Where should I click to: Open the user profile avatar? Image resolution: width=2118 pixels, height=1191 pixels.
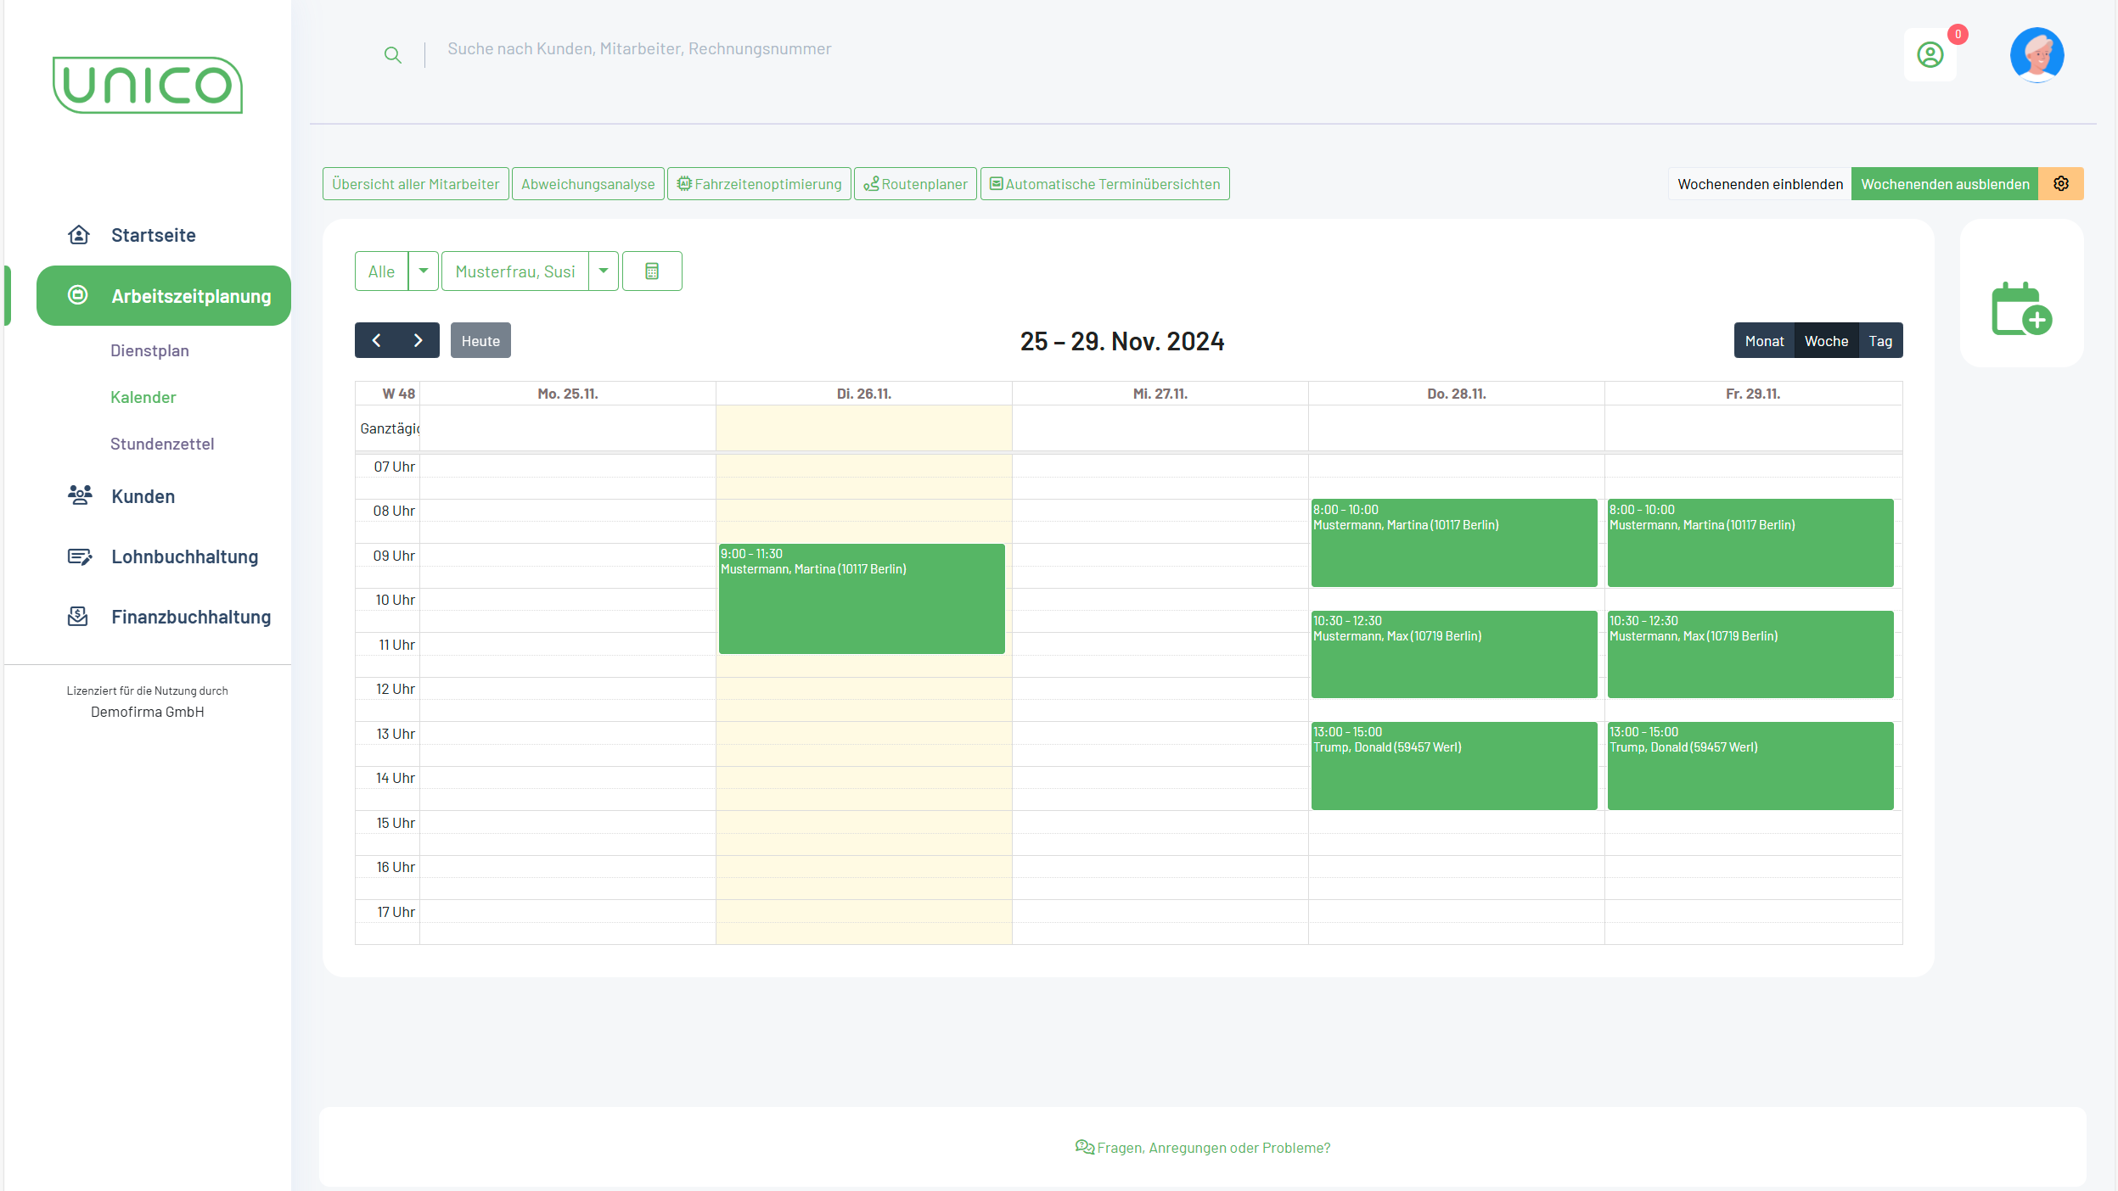[2036, 55]
